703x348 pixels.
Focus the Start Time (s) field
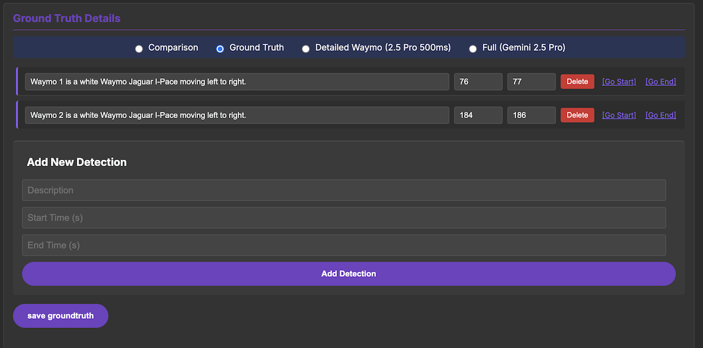(x=344, y=218)
